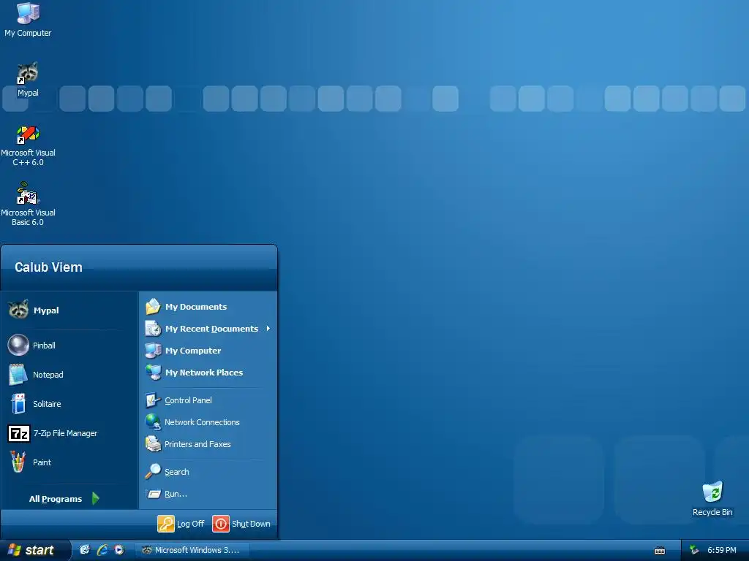
Task: Click the 6:59 PM taskbar clock
Action: pos(722,550)
